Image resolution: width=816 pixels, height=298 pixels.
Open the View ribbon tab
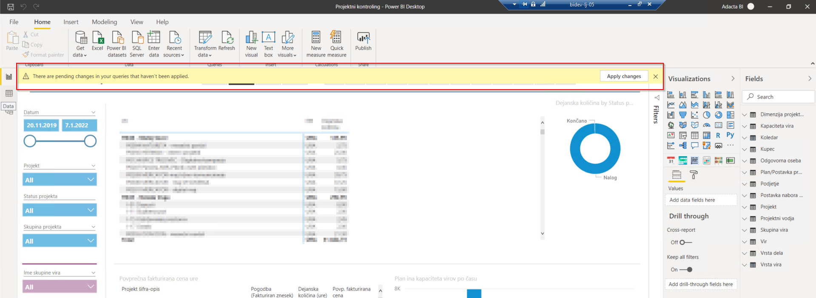[x=136, y=22]
